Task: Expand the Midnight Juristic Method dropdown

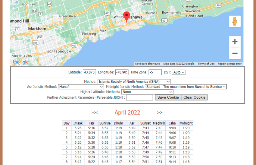Action: [x=186, y=87]
